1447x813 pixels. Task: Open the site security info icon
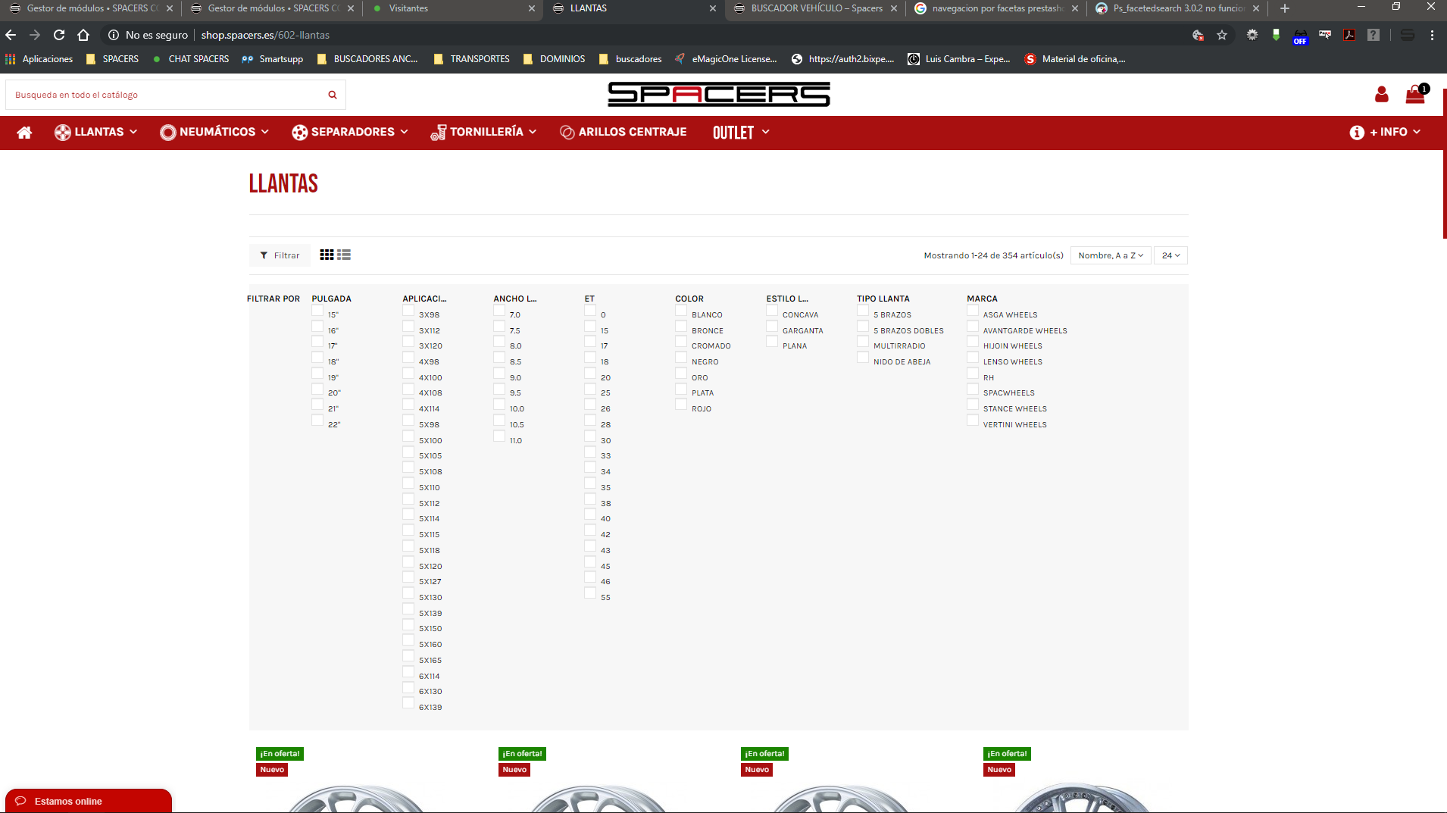click(114, 35)
